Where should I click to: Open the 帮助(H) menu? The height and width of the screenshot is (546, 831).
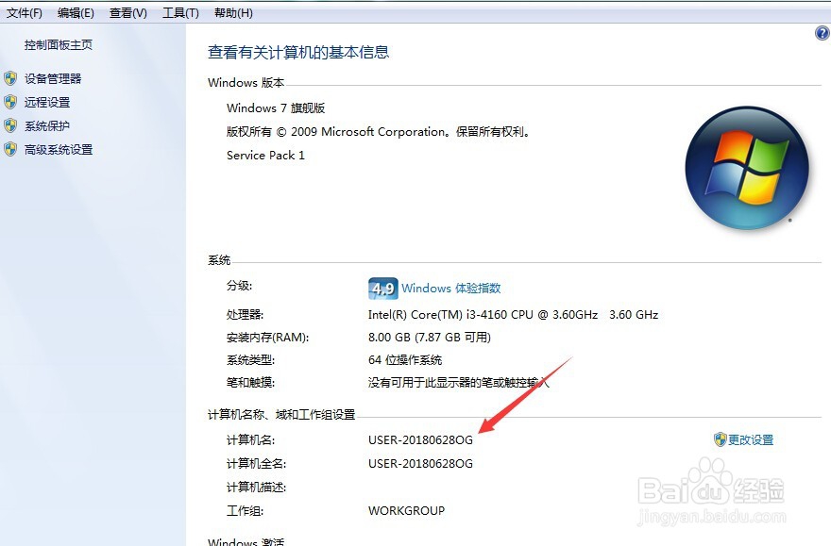pos(233,12)
